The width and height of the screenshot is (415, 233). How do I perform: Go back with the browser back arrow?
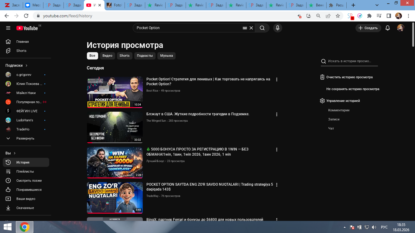click(7, 16)
